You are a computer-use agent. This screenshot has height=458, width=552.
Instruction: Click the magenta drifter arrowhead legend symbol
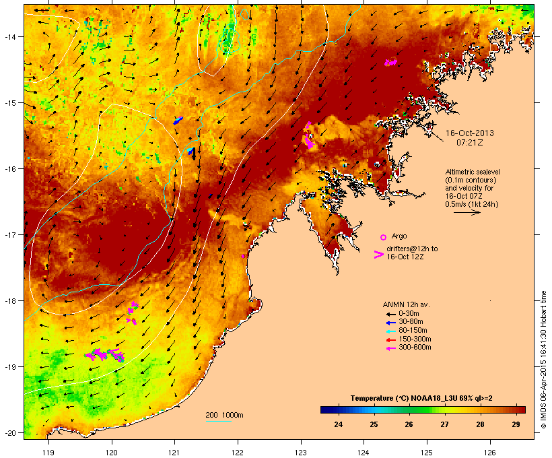[x=378, y=255]
